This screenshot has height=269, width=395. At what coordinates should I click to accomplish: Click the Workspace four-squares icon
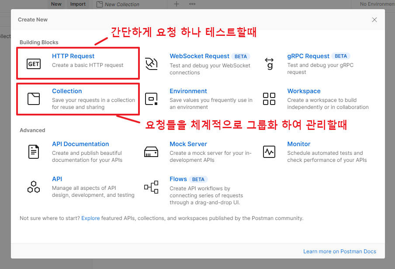pos(269,98)
